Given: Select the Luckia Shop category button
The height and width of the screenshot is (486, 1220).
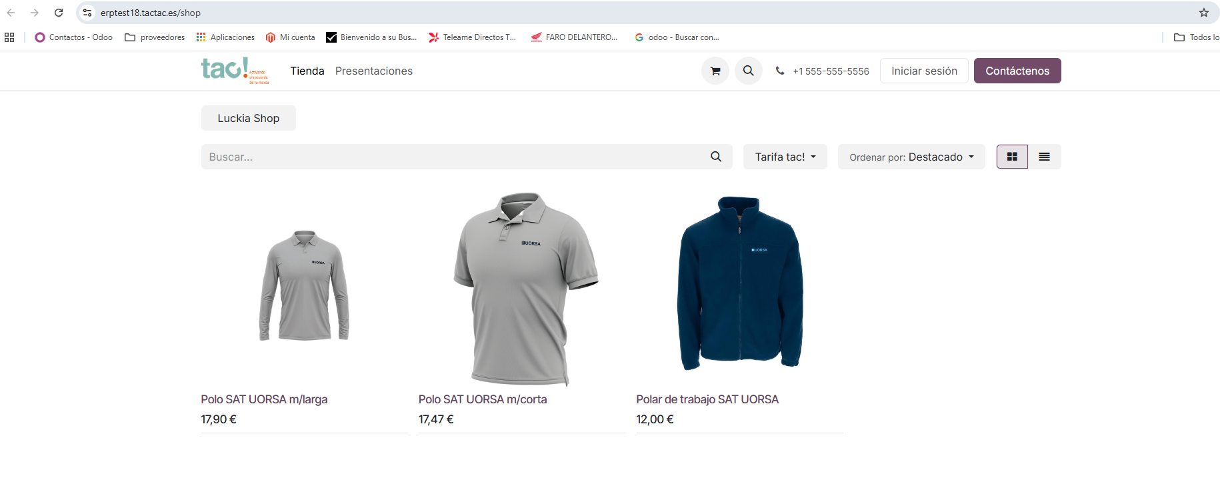Looking at the screenshot, I should [248, 118].
